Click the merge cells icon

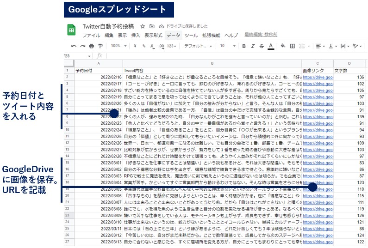(x=302, y=46)
